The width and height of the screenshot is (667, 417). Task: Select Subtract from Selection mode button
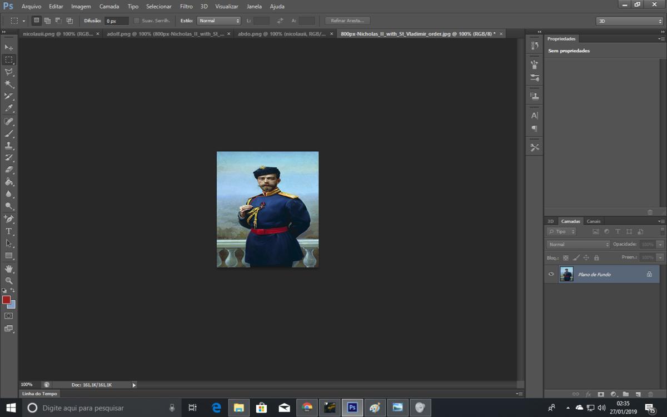[x=58, y=21]
